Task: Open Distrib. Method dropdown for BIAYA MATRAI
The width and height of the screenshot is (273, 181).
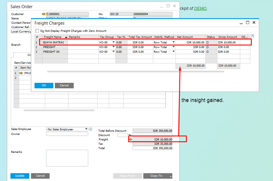Action: click(173, 42)
